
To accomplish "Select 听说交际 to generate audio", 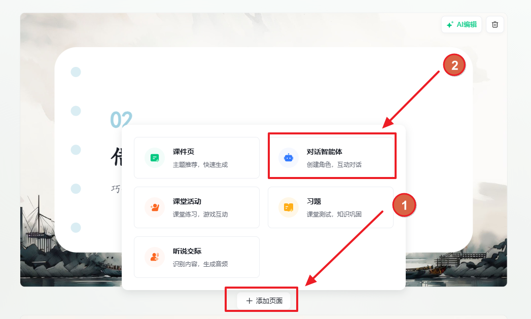I will coord(197,257).
